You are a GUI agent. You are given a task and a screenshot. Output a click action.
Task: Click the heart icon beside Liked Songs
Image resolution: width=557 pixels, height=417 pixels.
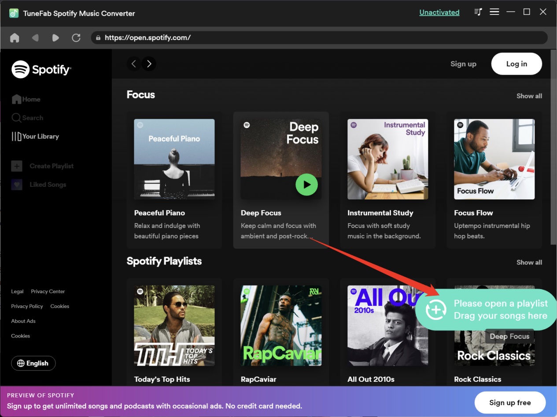click(16, 185)
